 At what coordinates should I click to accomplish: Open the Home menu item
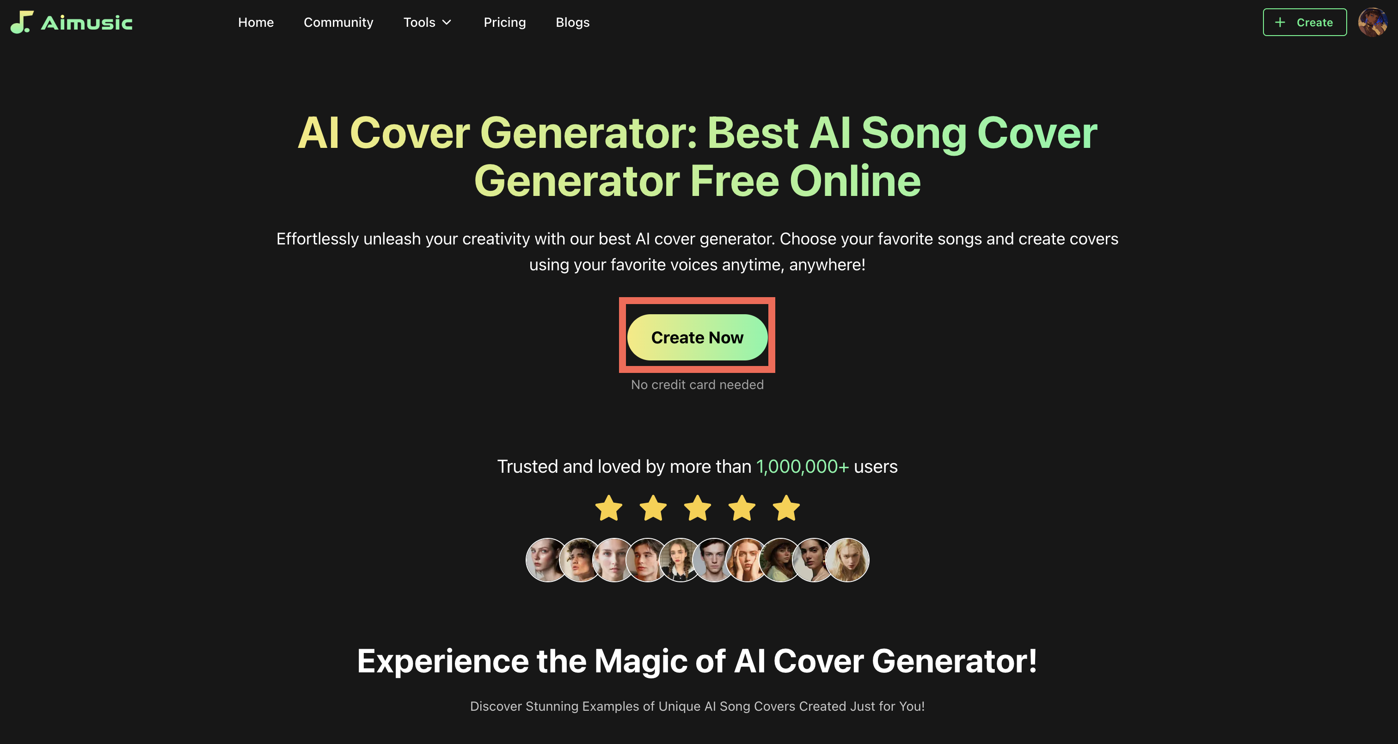pyautogui.click(x=256, y=21)
